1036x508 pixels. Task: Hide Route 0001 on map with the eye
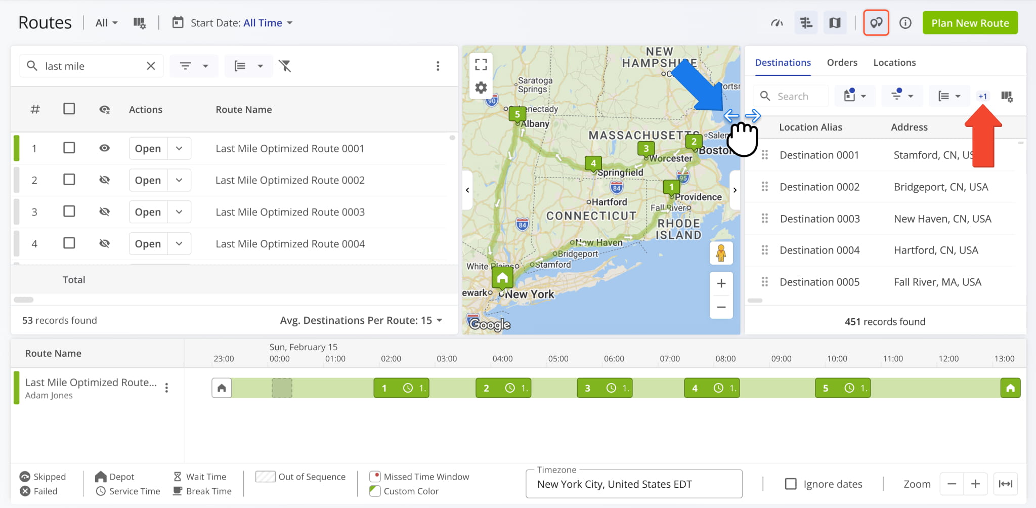click(104, 148)
